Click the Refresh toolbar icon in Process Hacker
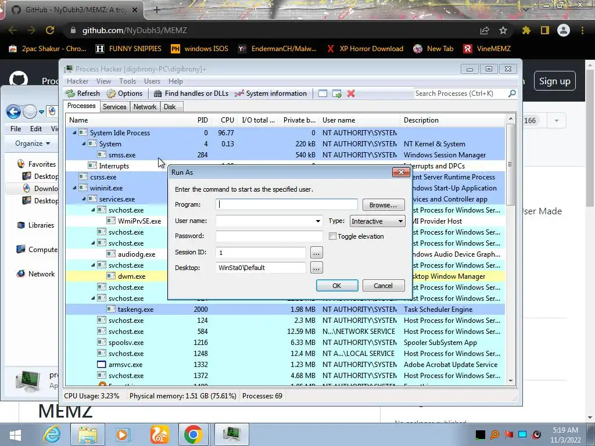This screenshot has height=446, width=595. pos(83,93)
